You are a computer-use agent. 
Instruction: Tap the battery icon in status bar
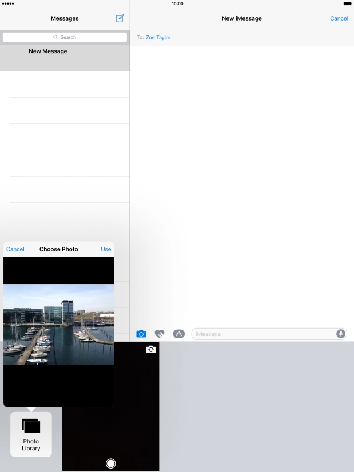pyautogui.click(x=347, y=3)
